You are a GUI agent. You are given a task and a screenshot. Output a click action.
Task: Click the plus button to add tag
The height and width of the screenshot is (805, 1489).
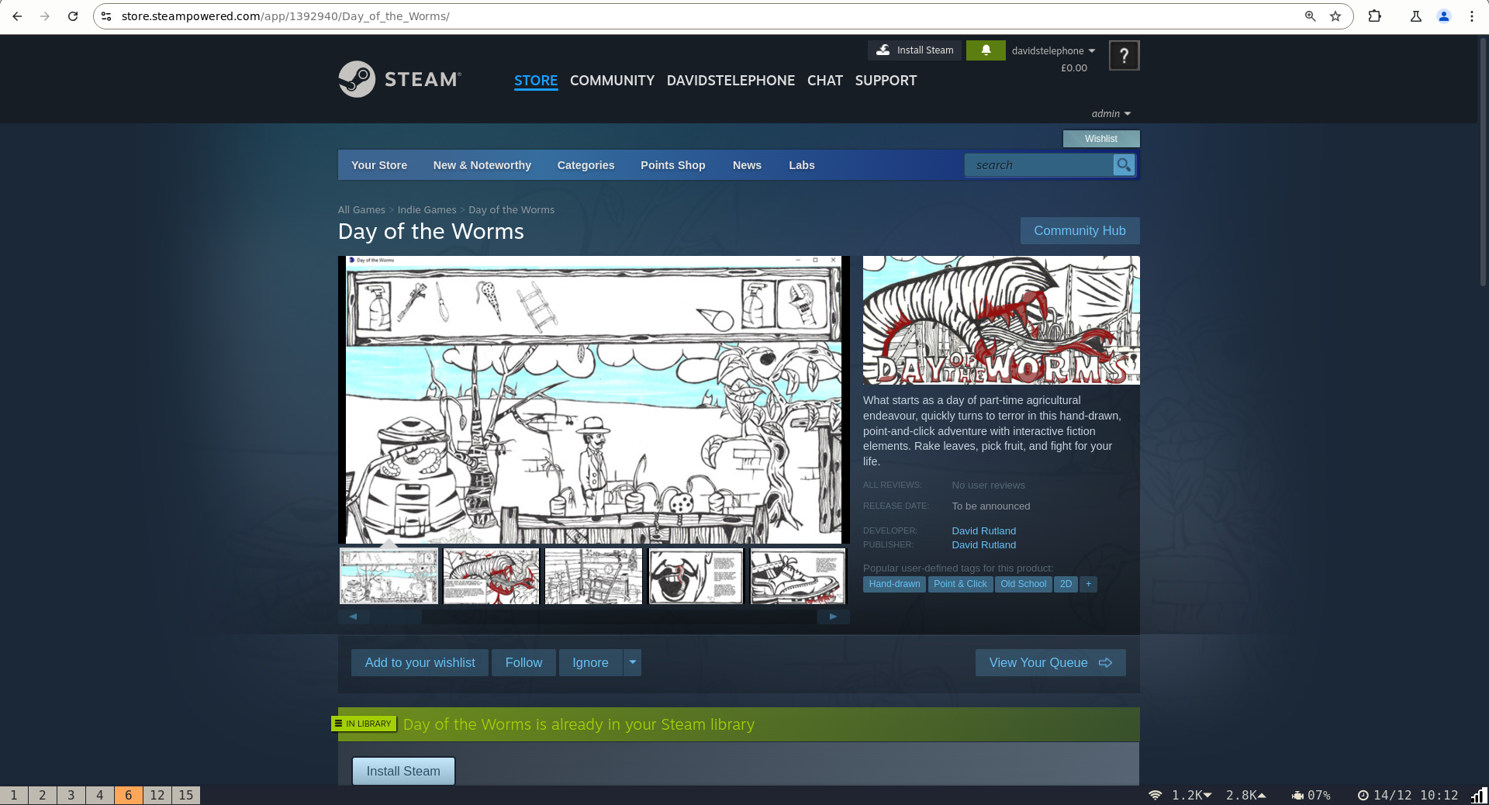1088,584
